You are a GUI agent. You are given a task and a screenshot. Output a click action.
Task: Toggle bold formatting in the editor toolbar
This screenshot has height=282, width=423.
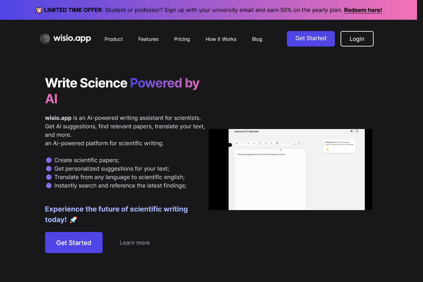pyautogui.click(x=237, y=143)
